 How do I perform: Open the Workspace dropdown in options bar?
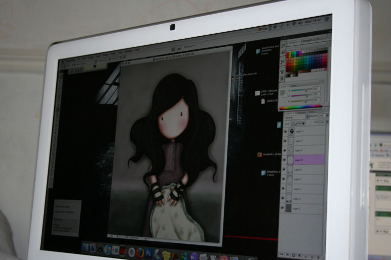[x=189, y=46]
